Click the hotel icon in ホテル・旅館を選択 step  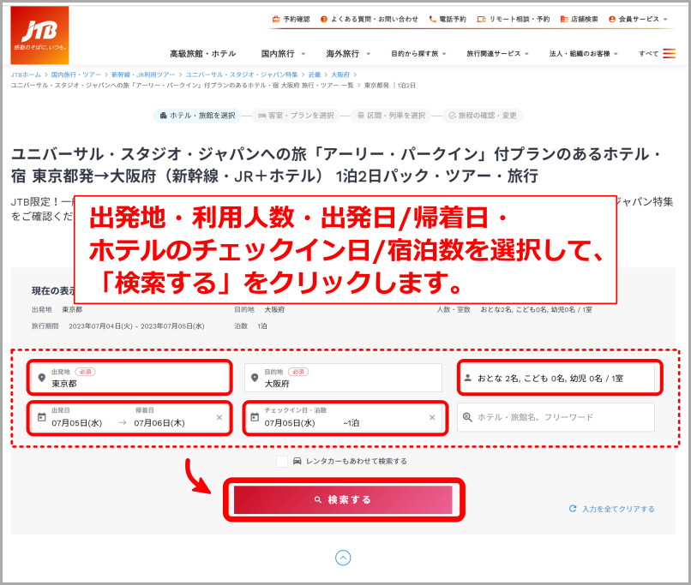click(x=163, y=116)
